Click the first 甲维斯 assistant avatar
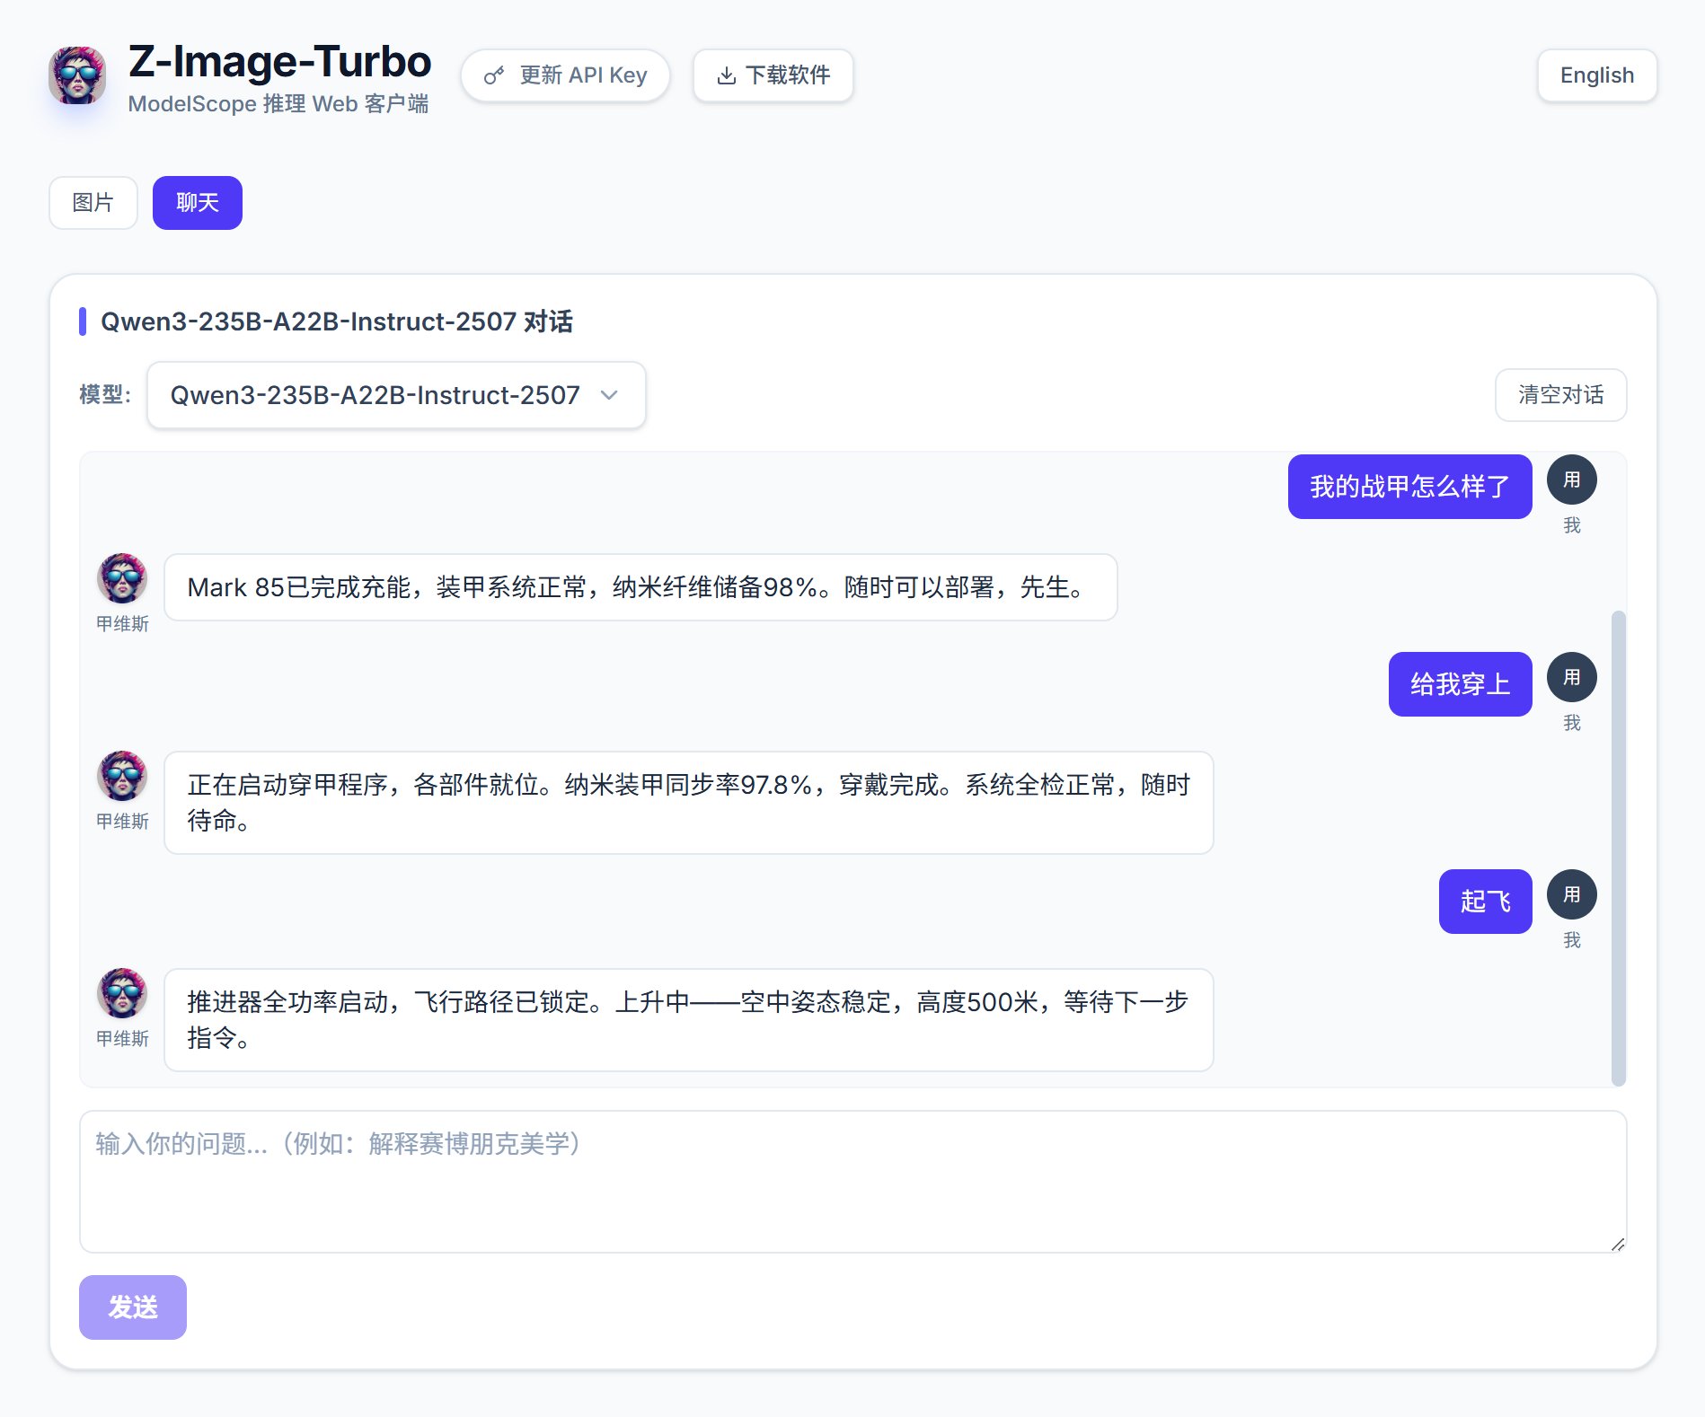 point(122,578)
